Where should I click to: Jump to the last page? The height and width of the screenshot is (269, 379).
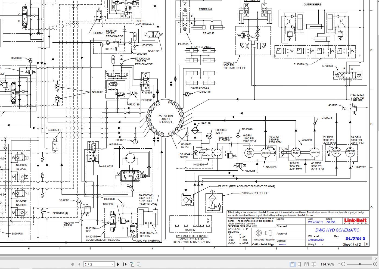point(125,264)
